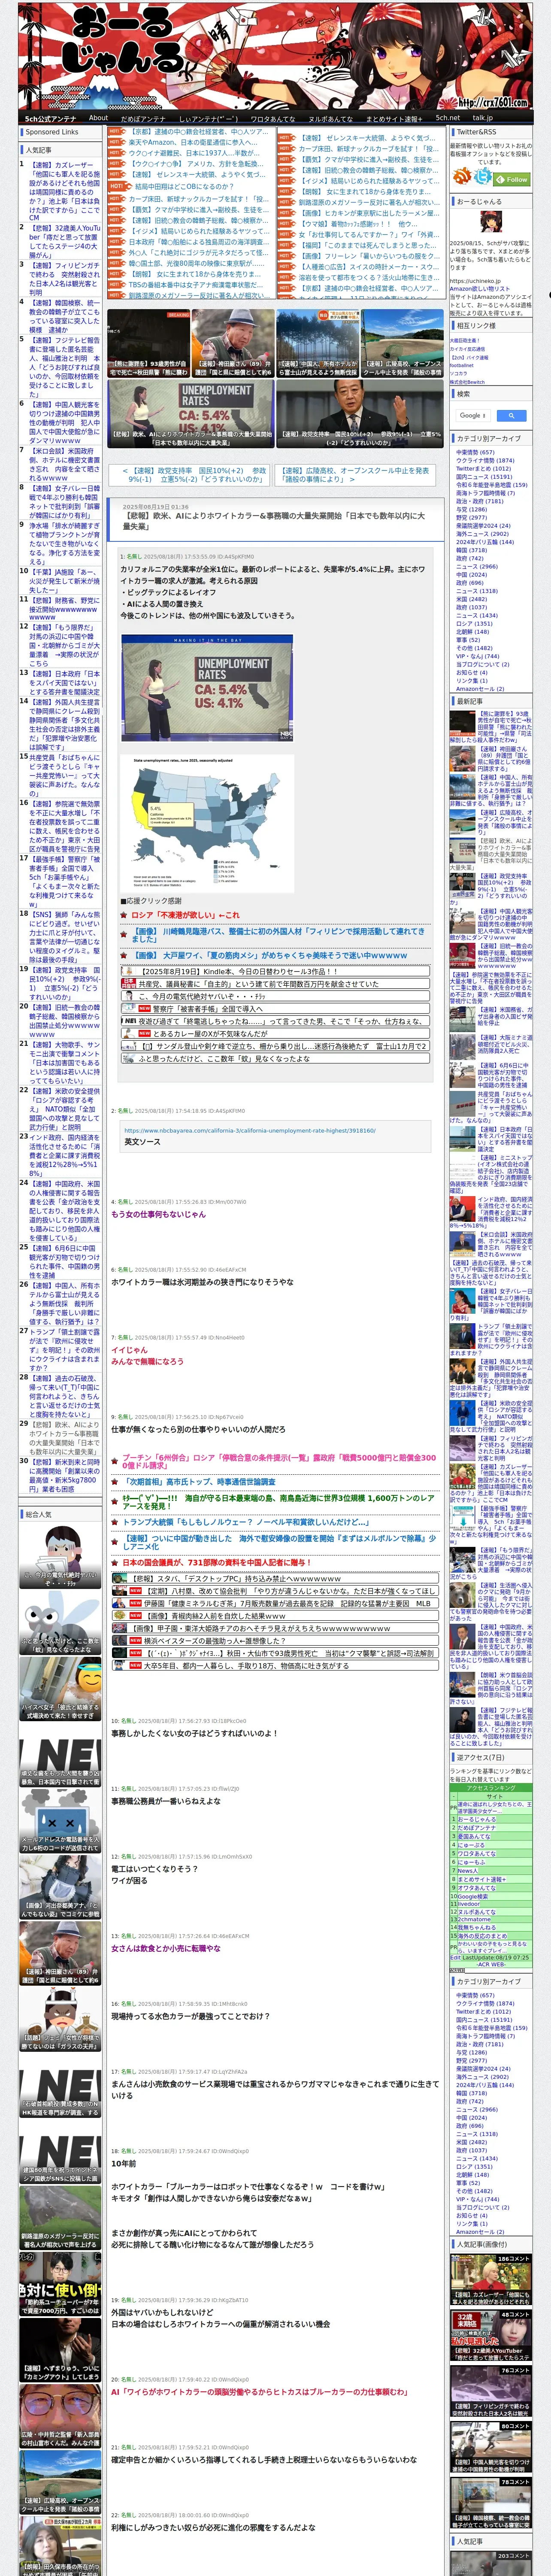Open -ACR WEB- link under ranking table

pos(490,1964)
